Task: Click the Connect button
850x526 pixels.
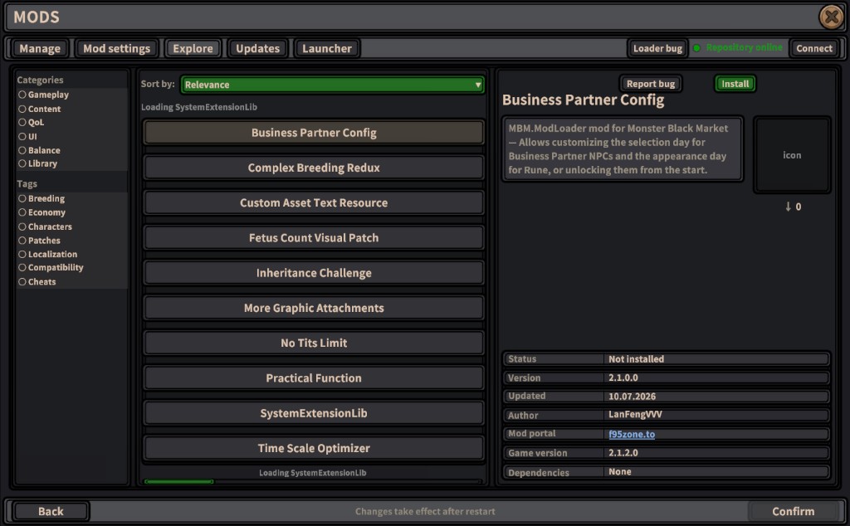Action: click(814, 48)
